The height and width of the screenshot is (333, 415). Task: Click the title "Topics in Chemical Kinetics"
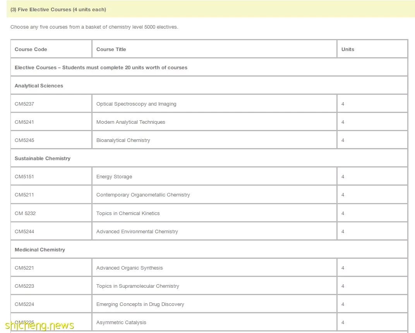point(128,213)
